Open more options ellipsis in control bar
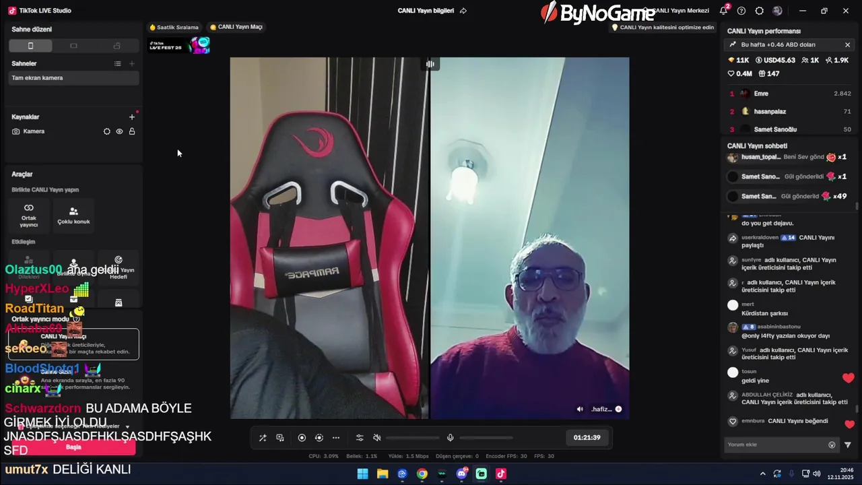Screen dimensions: 862x485 coord(336,438)
